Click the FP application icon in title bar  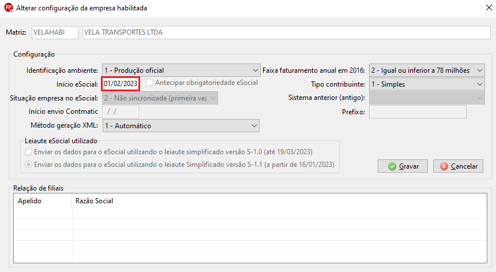click(x=7, y=8)
